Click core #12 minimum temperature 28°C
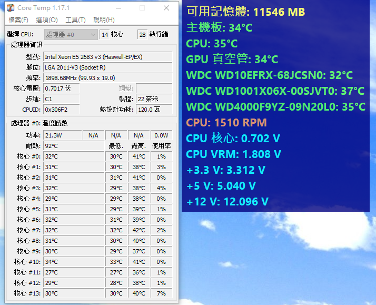The width and height of the screenshot is (376, 305). [x=116, y=283]
